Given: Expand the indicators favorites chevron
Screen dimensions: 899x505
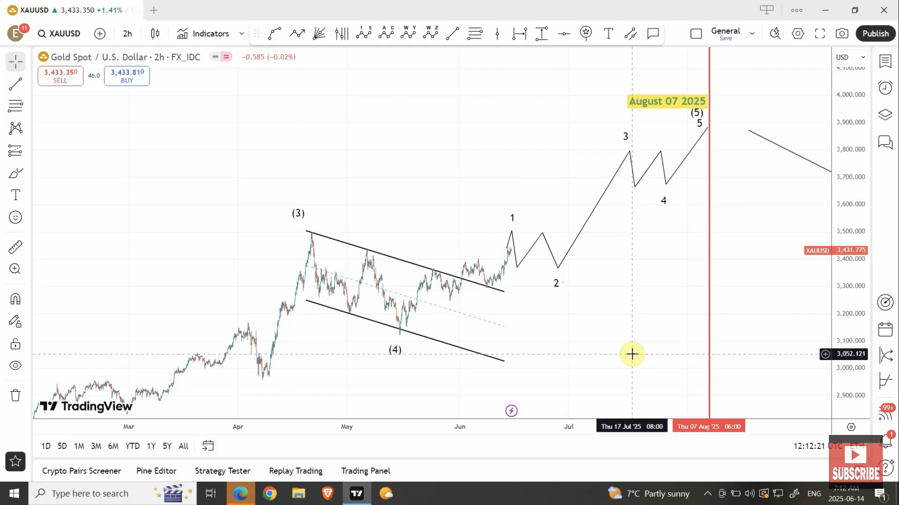Looking at the screenshot, I should [x=241, y=34].
